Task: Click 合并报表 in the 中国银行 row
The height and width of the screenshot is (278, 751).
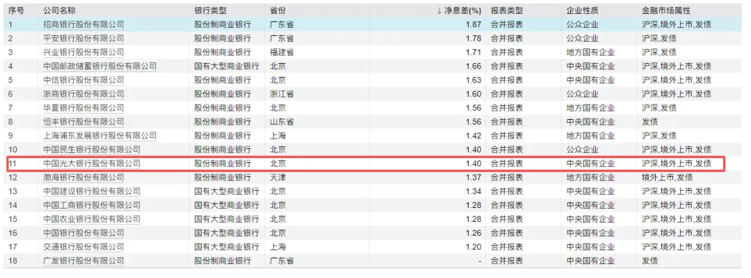Action: click(507, 233)
